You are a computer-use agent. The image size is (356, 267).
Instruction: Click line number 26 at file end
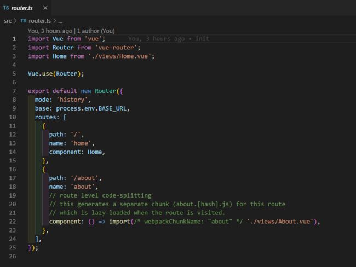point(13,257)
